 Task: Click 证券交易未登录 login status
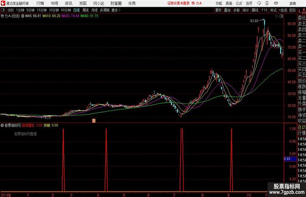[178, 3]
